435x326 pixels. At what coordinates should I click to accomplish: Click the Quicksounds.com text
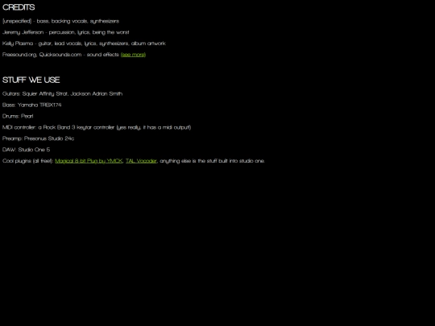click(60, 55)
